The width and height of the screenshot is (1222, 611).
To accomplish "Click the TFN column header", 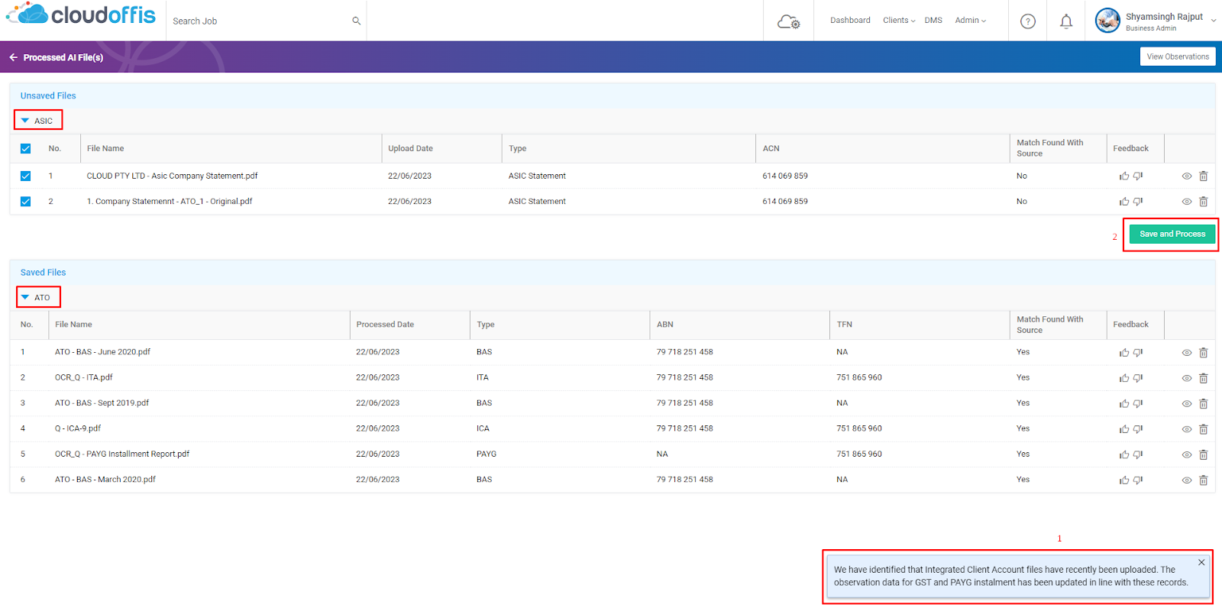I will tap(844, 325).
